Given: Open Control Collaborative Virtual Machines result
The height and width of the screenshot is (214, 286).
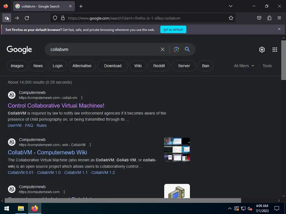Looking at the screenshot, I should point(56,106).
